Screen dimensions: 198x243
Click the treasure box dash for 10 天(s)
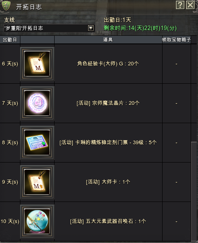[176, 221]
